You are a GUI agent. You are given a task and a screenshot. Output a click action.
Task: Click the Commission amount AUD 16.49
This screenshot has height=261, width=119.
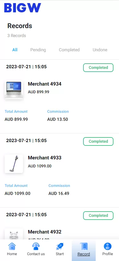59,193
